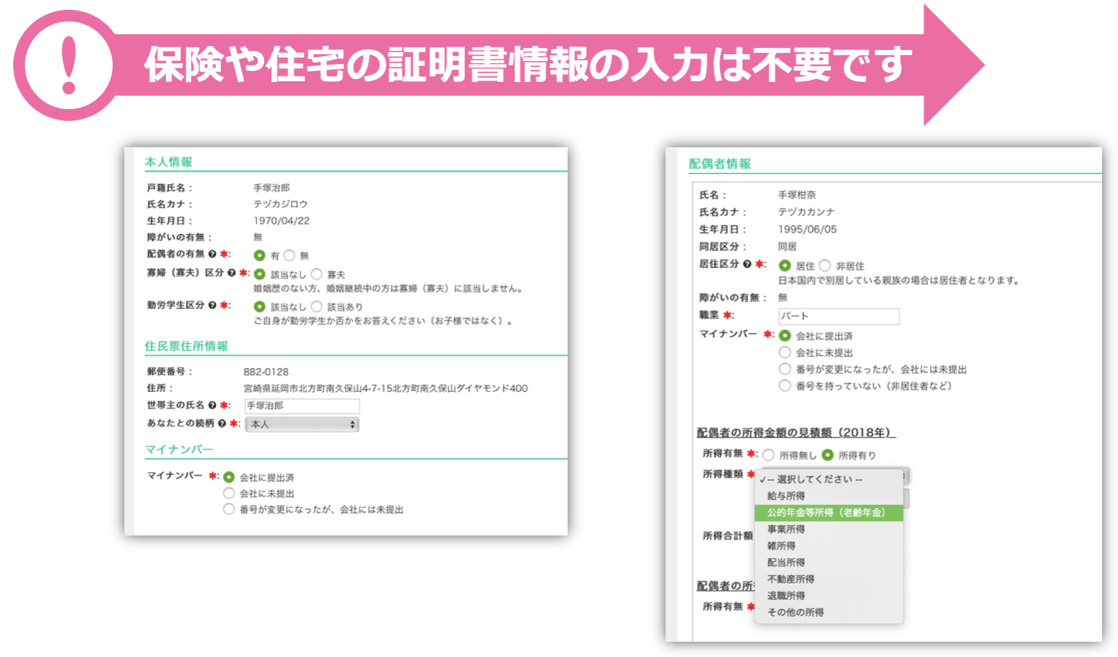Click help icon next to 世帯主の氏名

[x=212, y=405]
